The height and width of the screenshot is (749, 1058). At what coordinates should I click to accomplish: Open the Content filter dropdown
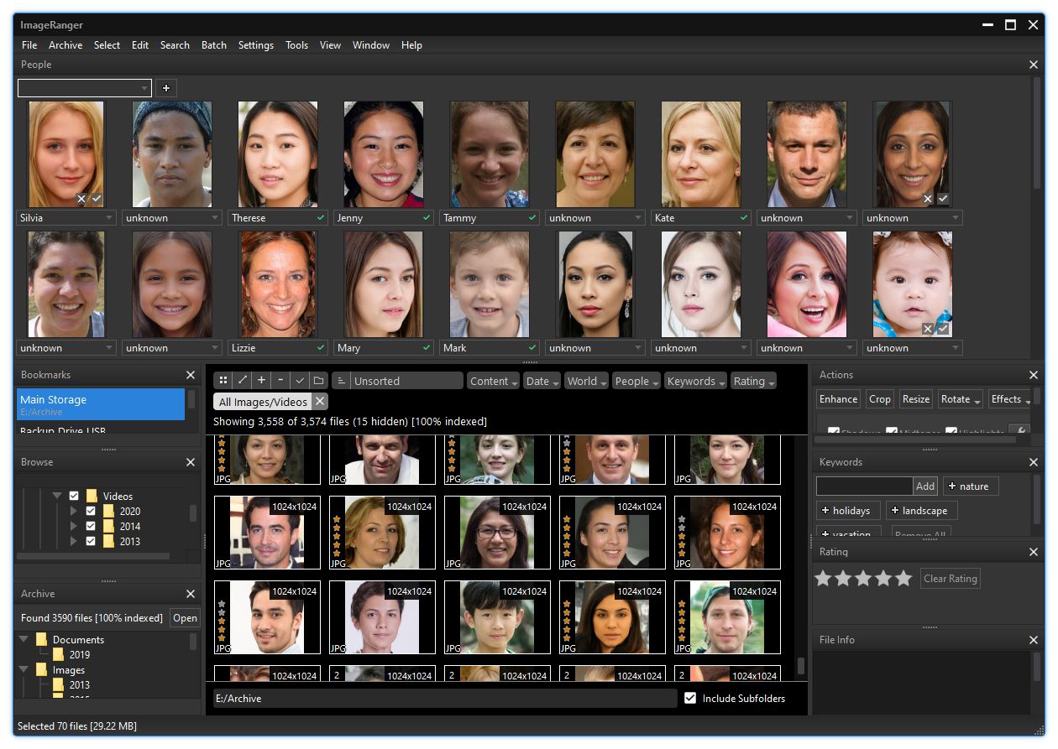[x=493, y=381]
